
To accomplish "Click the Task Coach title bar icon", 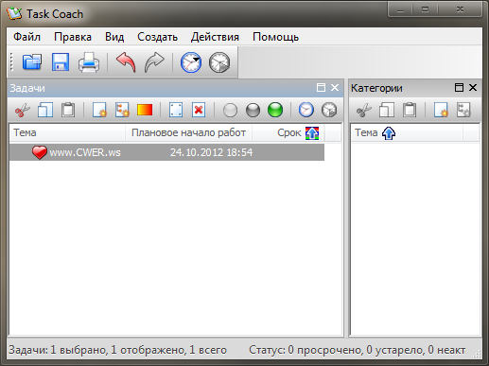I will click(x=14, y=13).
